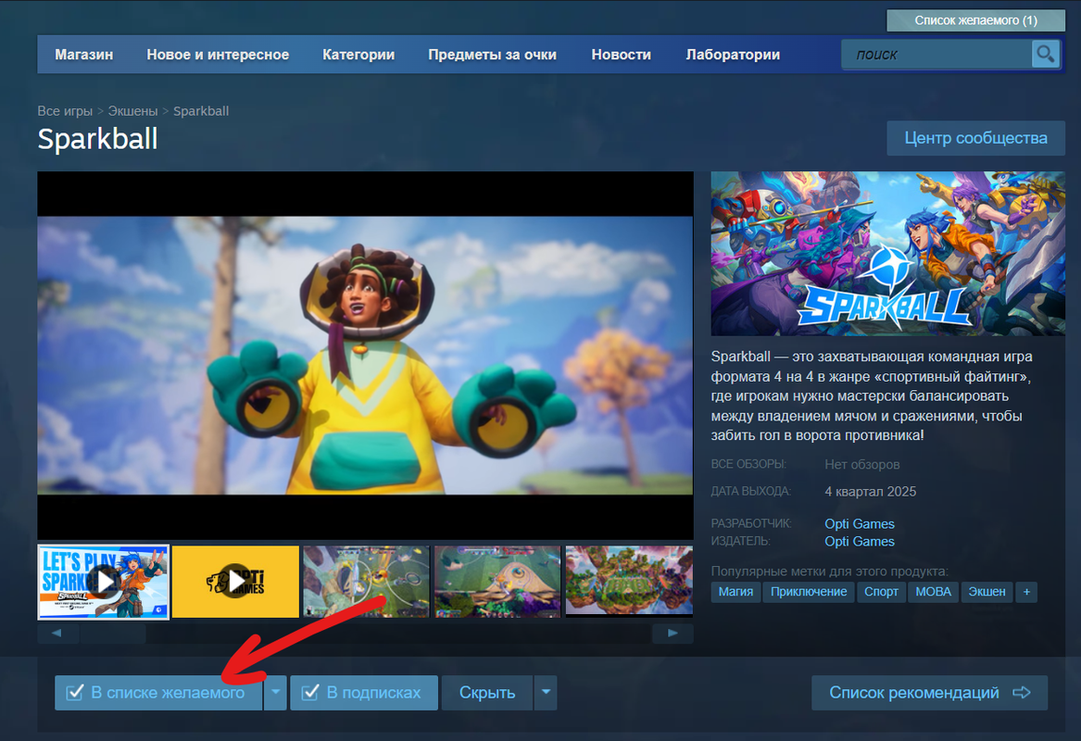The width and height of the screenshot is (1081, 741).
Task: Click the main video player
Action: tap(365, 355)
